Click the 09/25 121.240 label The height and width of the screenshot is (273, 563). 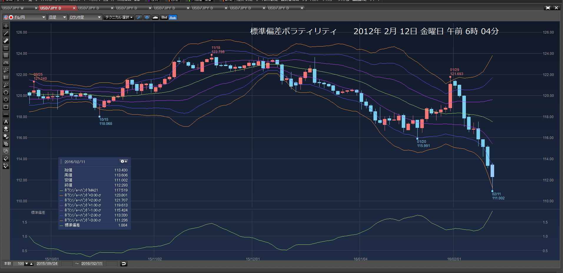40,77
